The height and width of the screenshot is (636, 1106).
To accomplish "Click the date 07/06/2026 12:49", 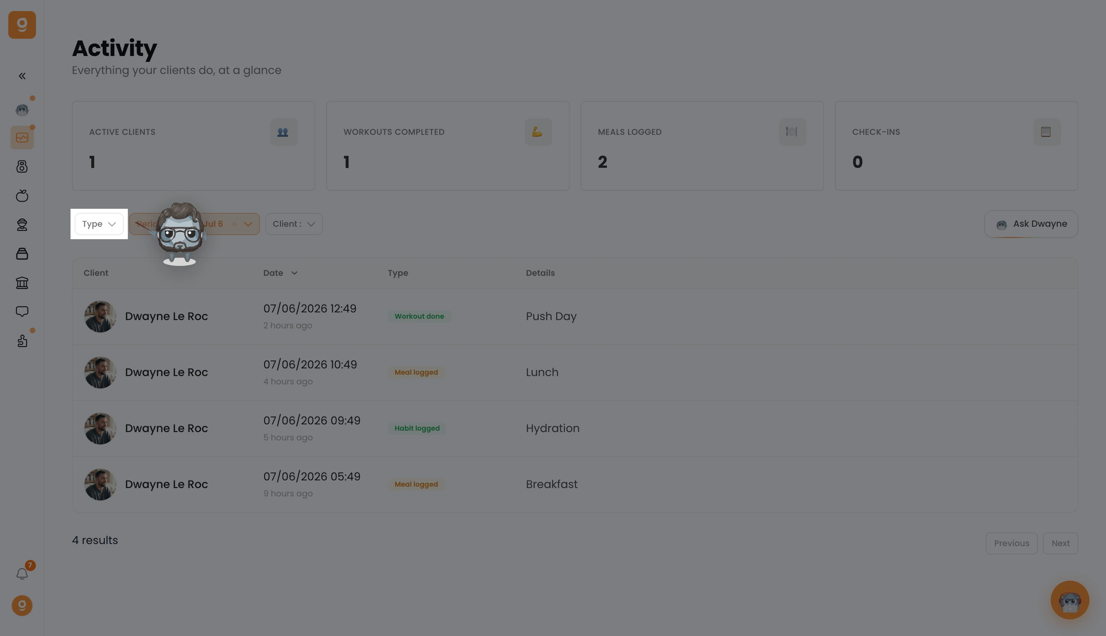I will [310, 309].
